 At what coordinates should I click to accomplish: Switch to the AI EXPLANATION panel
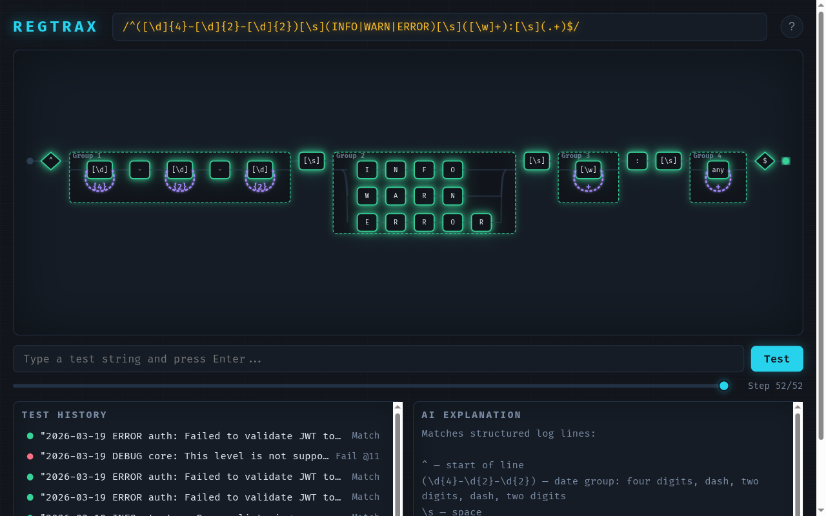(472, 415)
